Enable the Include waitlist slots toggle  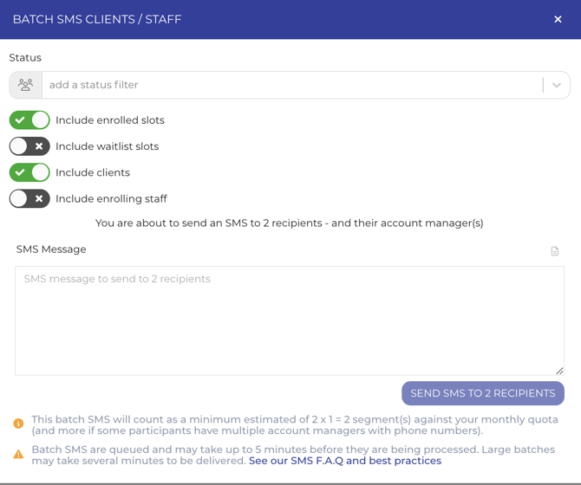point(29,146)
